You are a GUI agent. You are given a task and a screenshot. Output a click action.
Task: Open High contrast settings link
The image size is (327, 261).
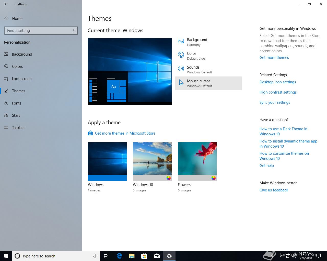click(278, 92)
